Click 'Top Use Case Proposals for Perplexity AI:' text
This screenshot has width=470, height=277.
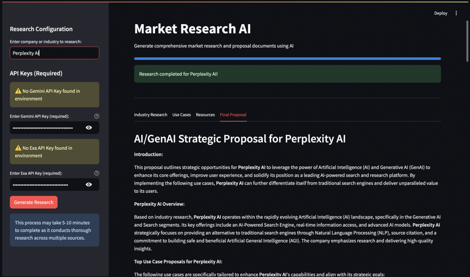tap(178, 261)
